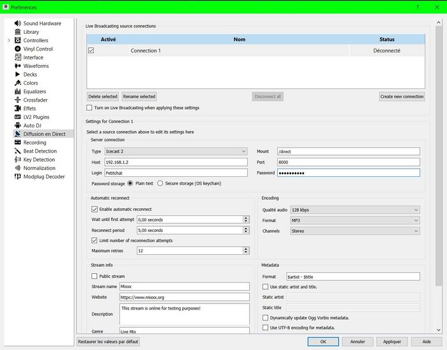Click the Appliquer button
The image size is (447, 350).
392,342
